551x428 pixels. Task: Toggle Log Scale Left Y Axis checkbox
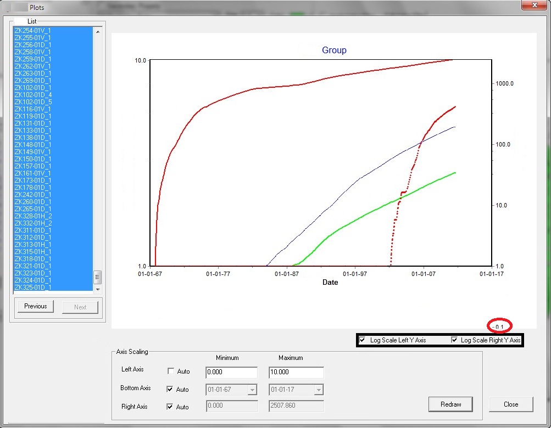(362, 340)
